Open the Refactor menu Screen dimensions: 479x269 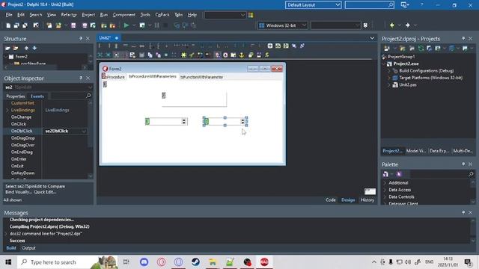pos(69,15)
